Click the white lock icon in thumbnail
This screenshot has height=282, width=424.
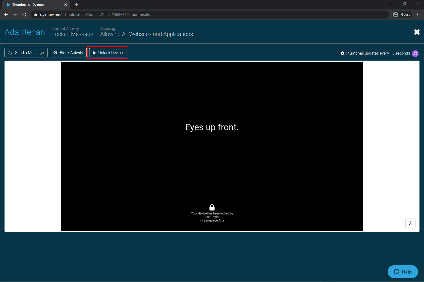[212, 207]
